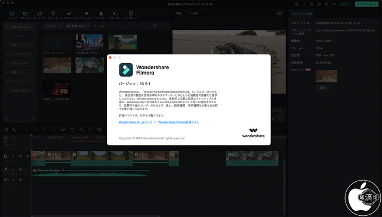Select the crop square tool in timeline toolbar
This screenshot has width=382, height=217.
click(81, 130)
